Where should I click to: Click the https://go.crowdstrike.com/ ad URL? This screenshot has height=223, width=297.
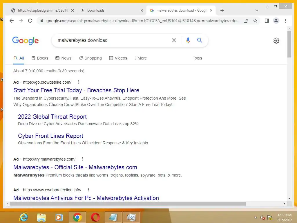tap(47, 82)
